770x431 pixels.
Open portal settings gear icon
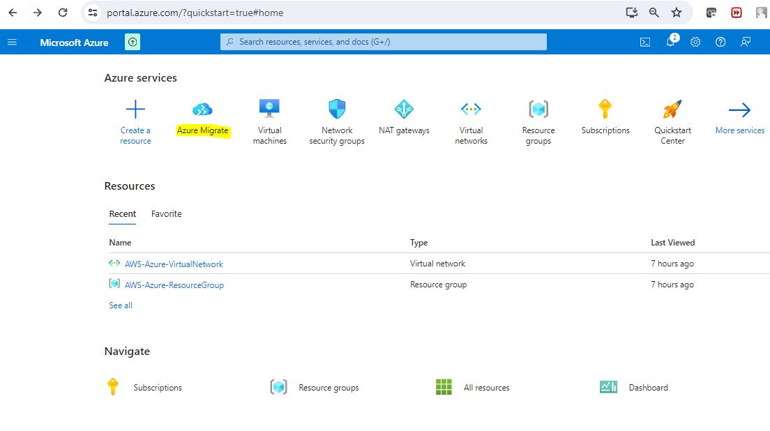[x=695, y=42]
